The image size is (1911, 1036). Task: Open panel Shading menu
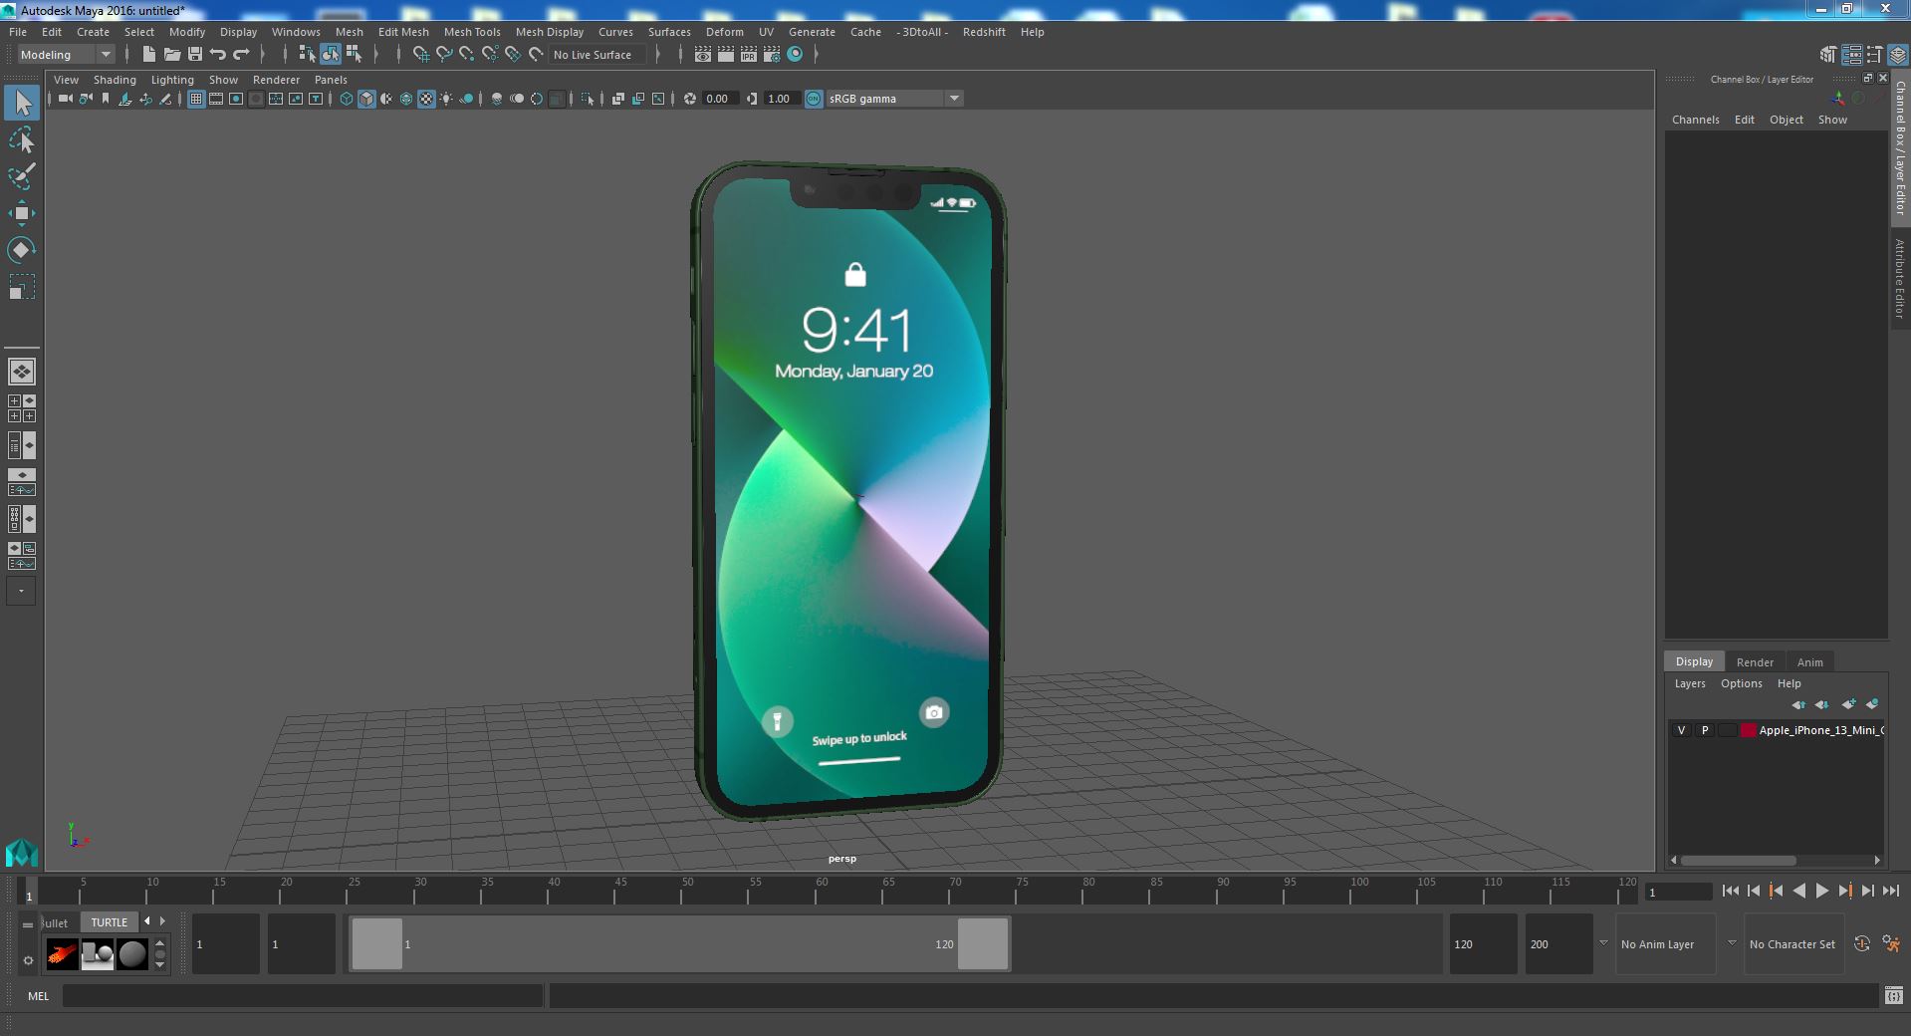(x=115, y=80)
